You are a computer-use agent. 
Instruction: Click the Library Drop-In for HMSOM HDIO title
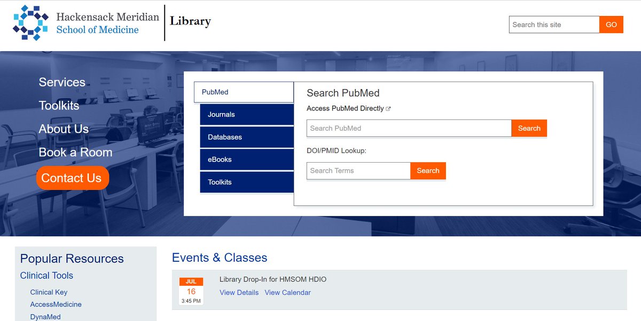click(273, 279)
